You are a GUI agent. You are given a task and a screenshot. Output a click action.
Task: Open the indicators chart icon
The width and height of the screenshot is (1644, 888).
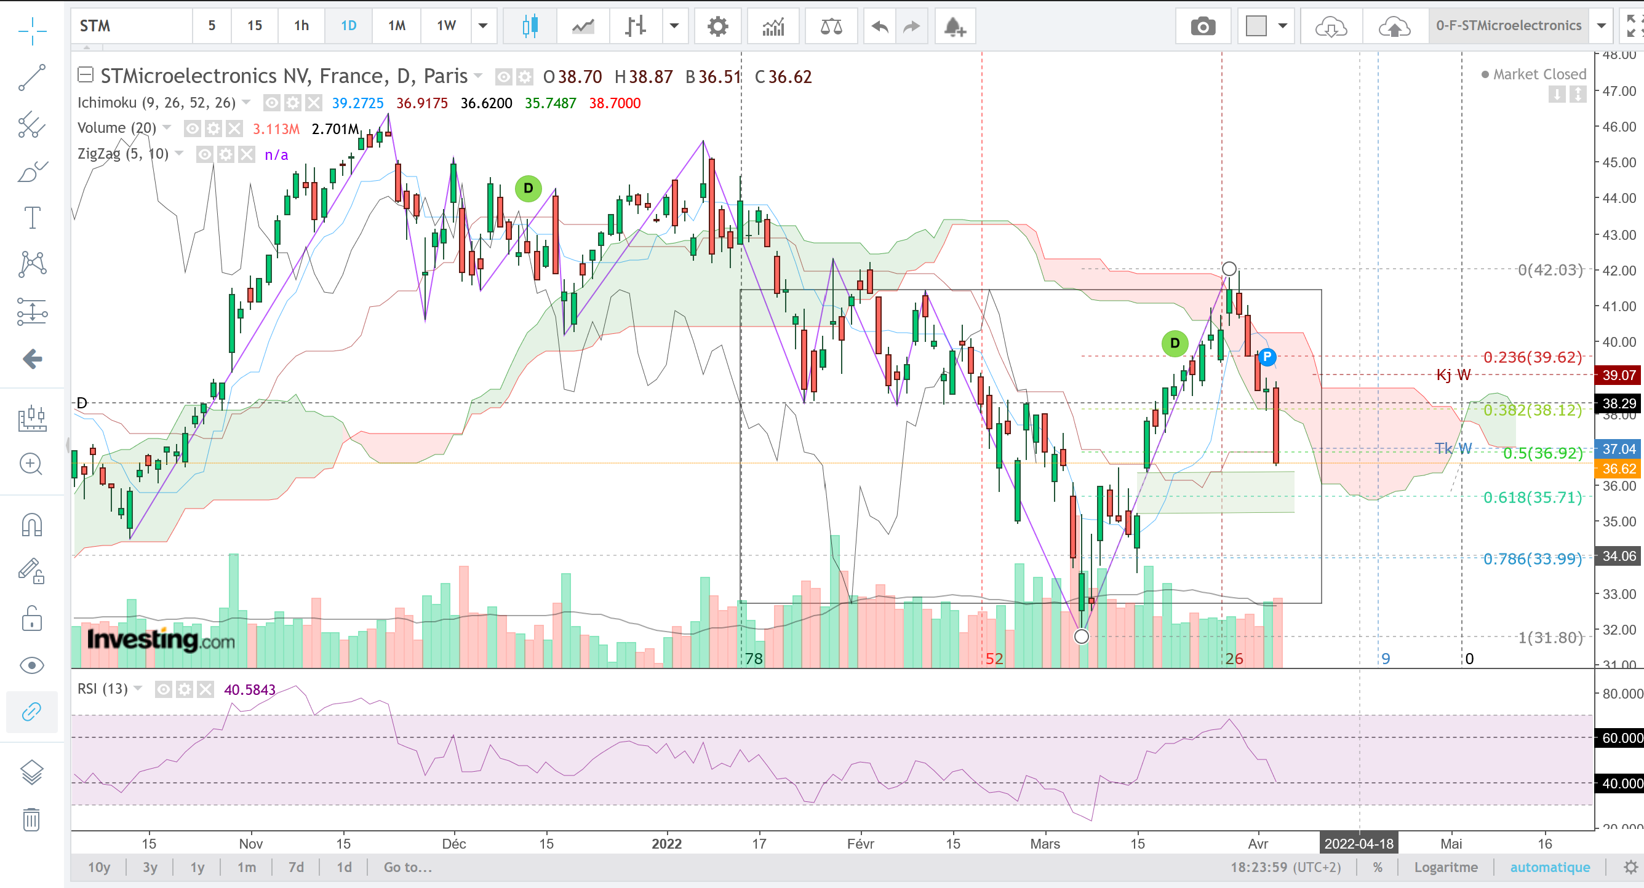click(x=773, y=26)
